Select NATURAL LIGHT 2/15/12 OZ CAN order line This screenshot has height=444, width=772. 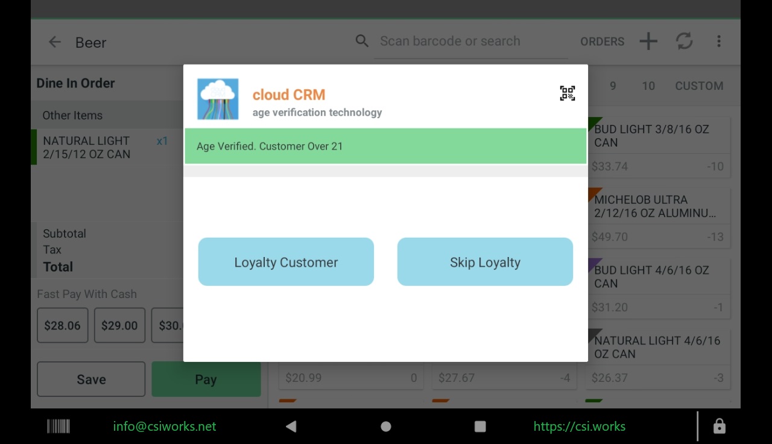[x=107, y=147]
